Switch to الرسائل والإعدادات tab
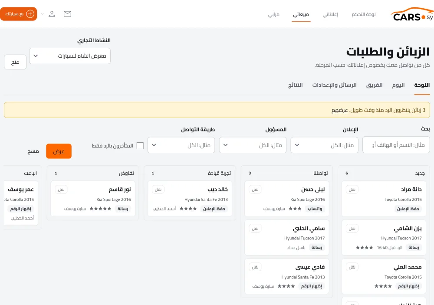Image resolution: width=434 pixels, height=305 pixels. coord(334,85)
